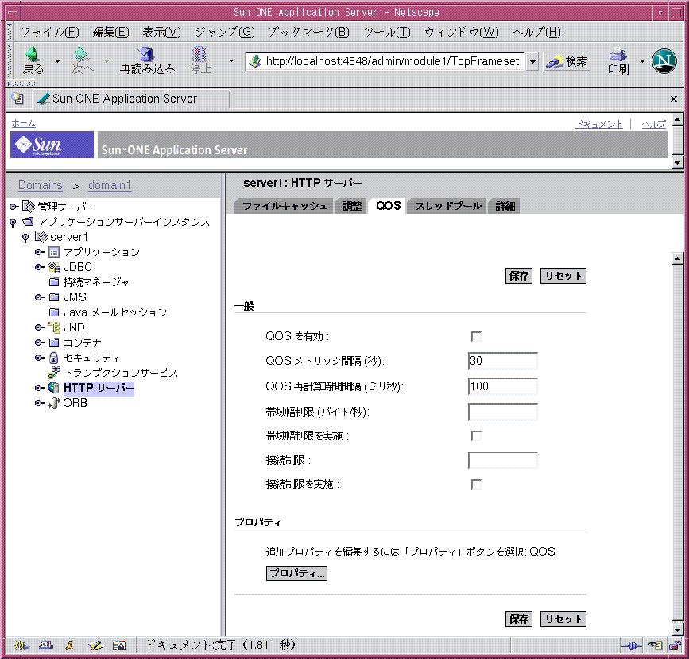This screenshot has height=659, width=689.
Task: Click the 接続制限 input field
Action: tap(503, 460)
